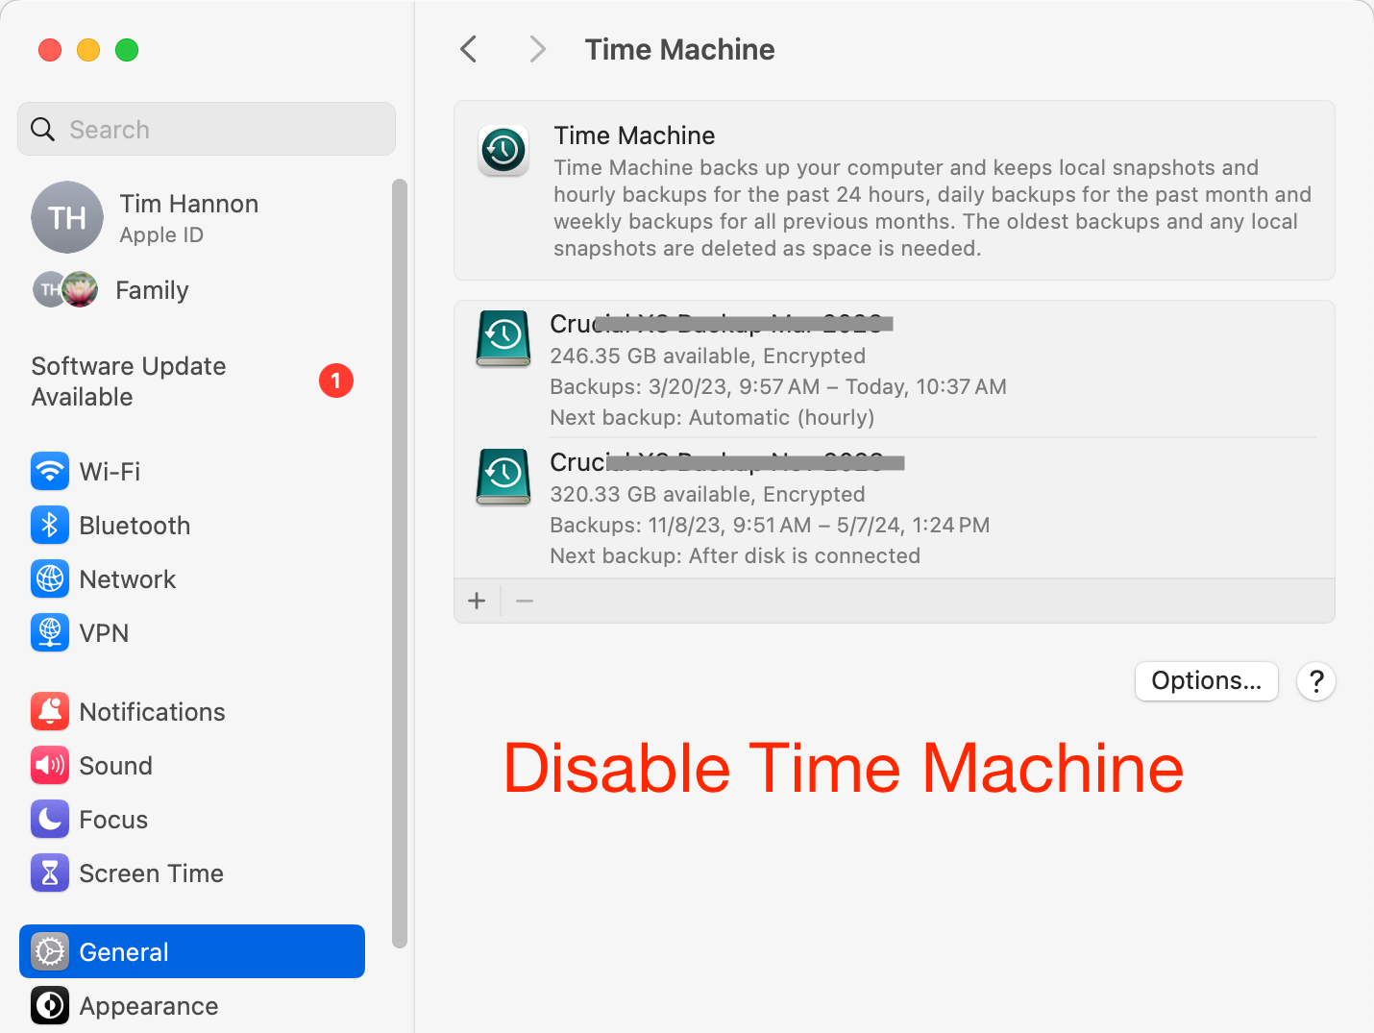Select General in the sidebar
Image resolution: width=1374 pixels, height=1033 pixels.
[x=123, y=951]
